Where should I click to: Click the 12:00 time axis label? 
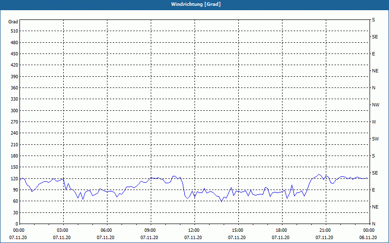[194, 230]
